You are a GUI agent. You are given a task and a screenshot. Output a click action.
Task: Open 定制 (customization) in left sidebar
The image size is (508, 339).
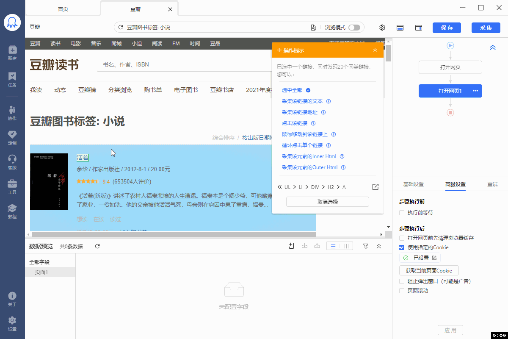tap(12, 137)
